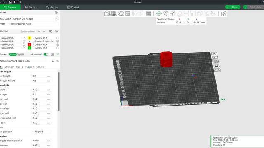This screenshot has height=148, width=264.
Task: Open the dropdown arrow beside Slice
Action: tap(227, 7)
